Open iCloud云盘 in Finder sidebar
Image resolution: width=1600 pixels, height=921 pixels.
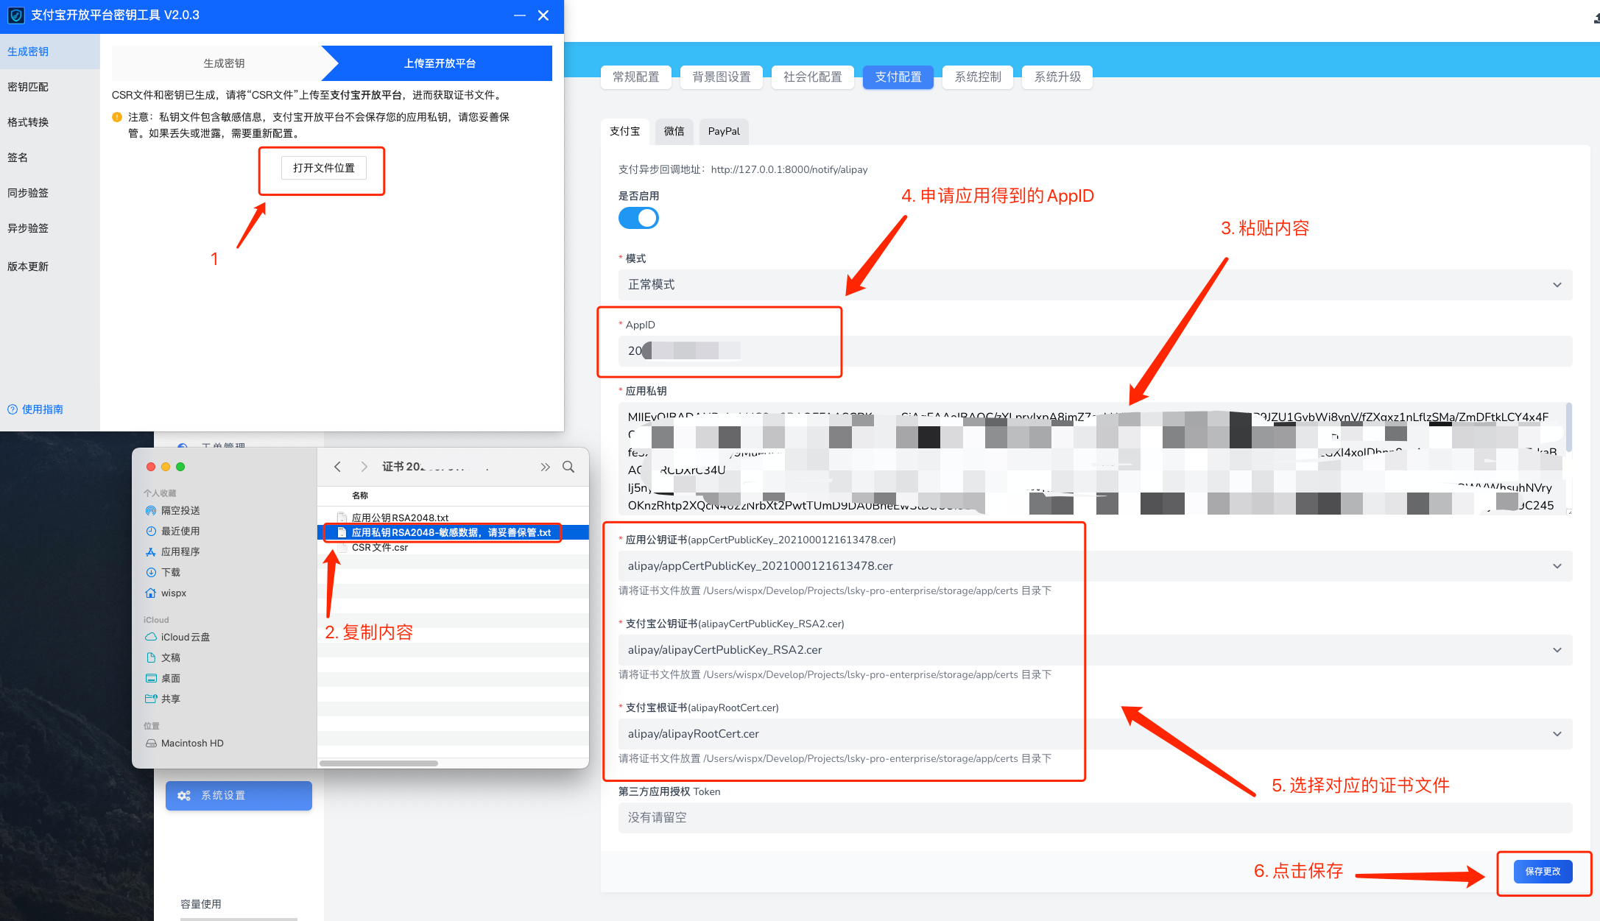(x=178, y=637)
